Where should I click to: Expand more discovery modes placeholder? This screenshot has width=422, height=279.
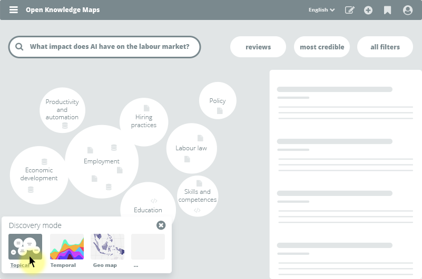148,247
